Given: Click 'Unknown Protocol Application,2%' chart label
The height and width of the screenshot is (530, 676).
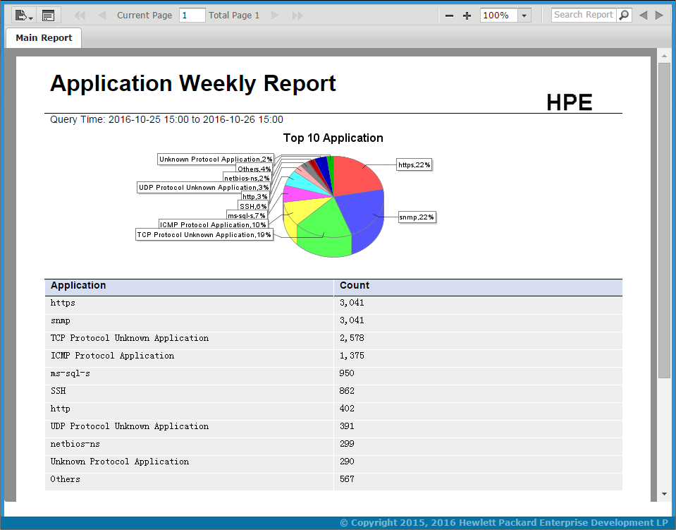Looking at the screenshot, I should point(216,159).
